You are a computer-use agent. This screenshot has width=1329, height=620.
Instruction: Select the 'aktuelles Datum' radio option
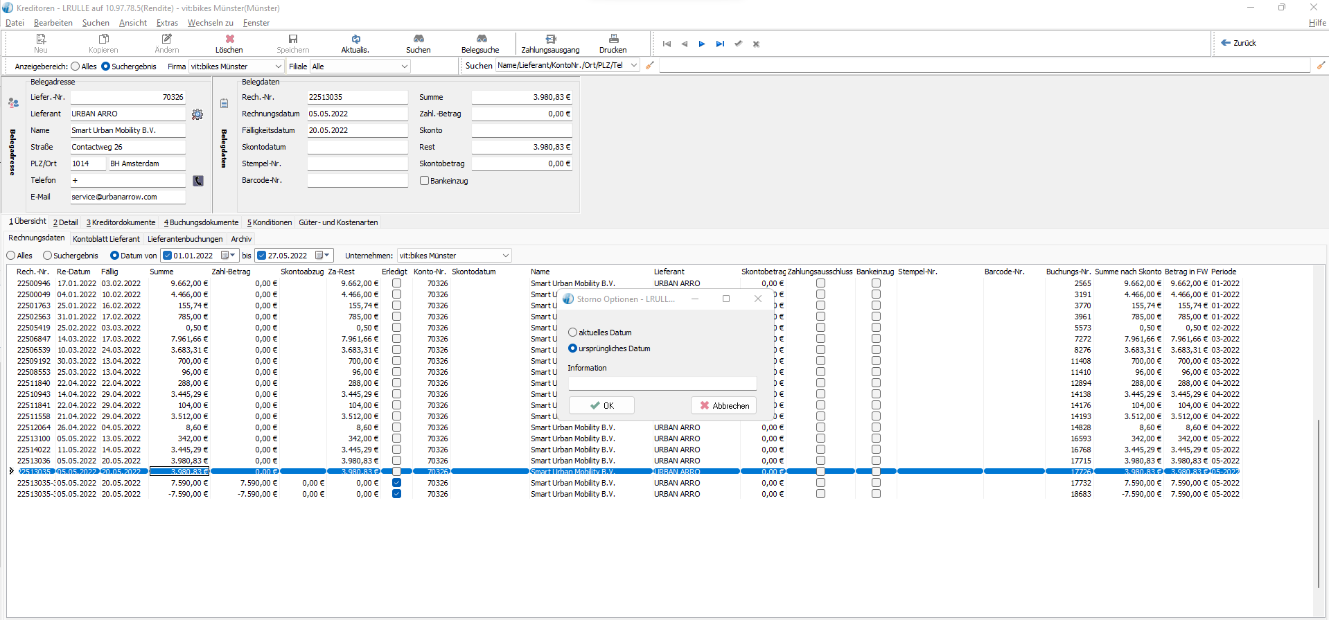[x=573, y=333]
